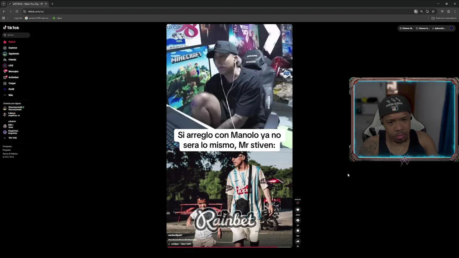Expand followed accounts with Ver más
The width and height of the screenshot is (459, 258).
[10, 138]
